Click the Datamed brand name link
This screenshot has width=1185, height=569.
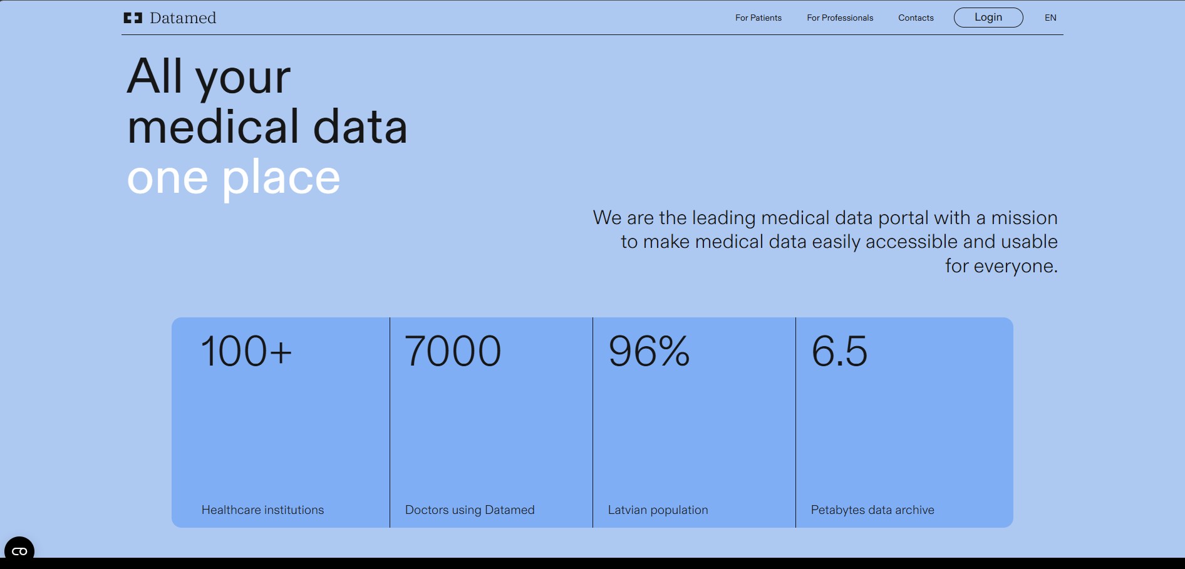183,18
